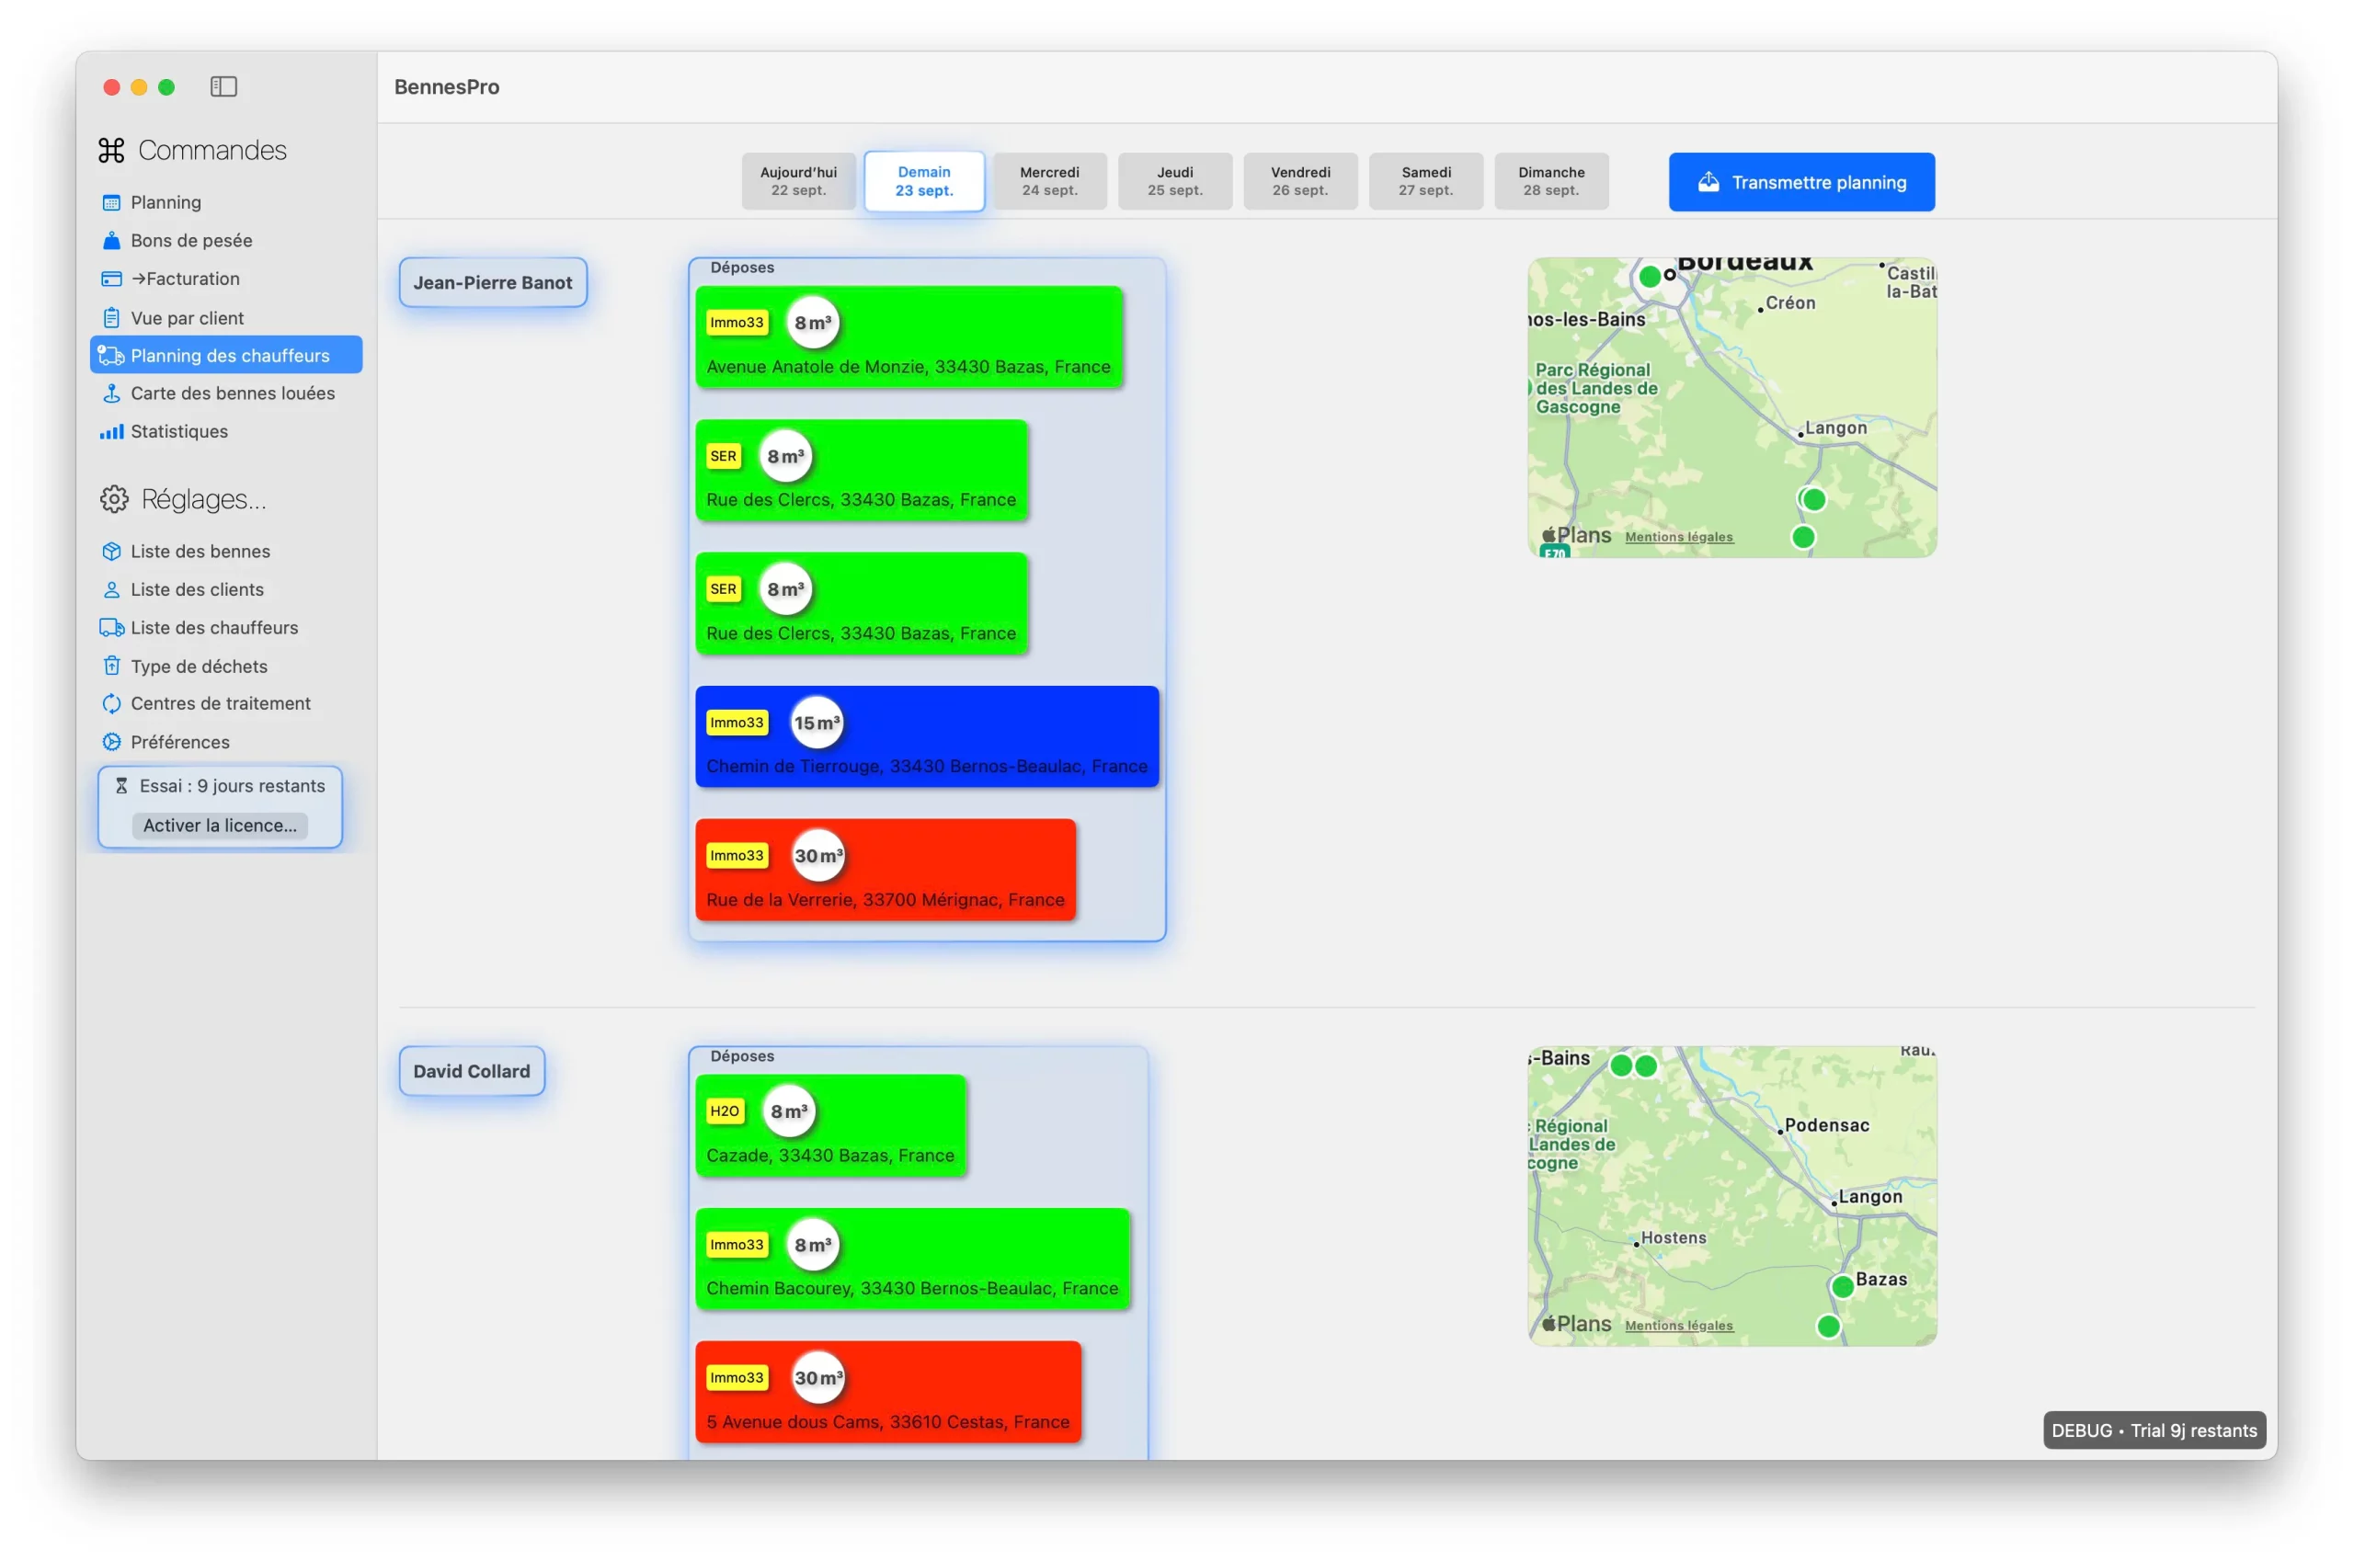Viewport: 2354px width, 1561px height.
Task: Click the red Rue de la Verrerie card
Action: pyautogui.click(x=885, y=869)
